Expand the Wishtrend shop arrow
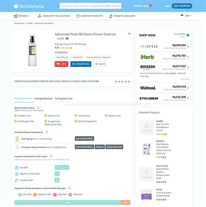Viewport: 206px width, 207px height. pos(188,88)
